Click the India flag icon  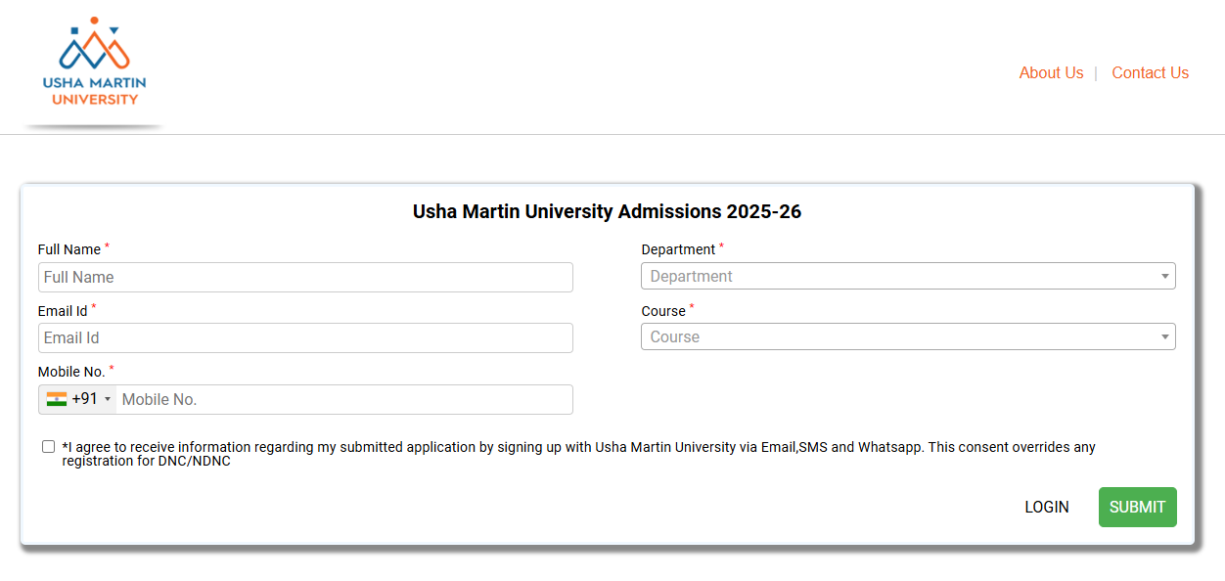point(57,399)
